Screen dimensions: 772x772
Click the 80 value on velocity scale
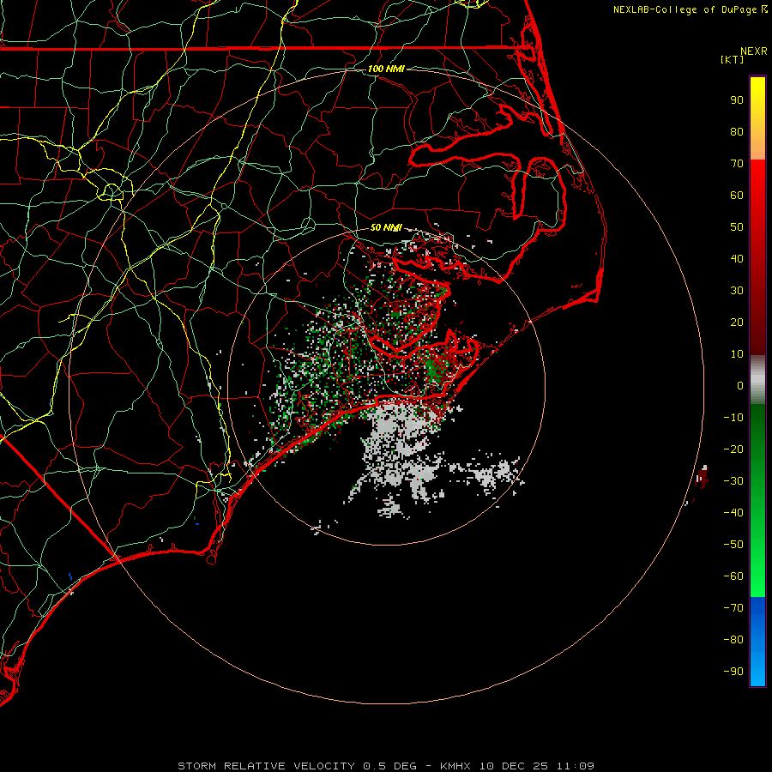pos(737,131)
